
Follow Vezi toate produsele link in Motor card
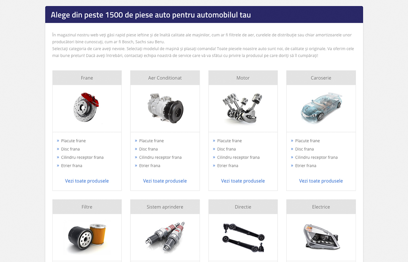click(x=243, y=181)
